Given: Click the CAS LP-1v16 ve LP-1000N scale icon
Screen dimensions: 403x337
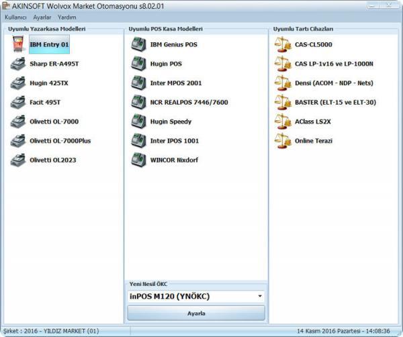Looking at the screenshot, I should coord(283,64).
